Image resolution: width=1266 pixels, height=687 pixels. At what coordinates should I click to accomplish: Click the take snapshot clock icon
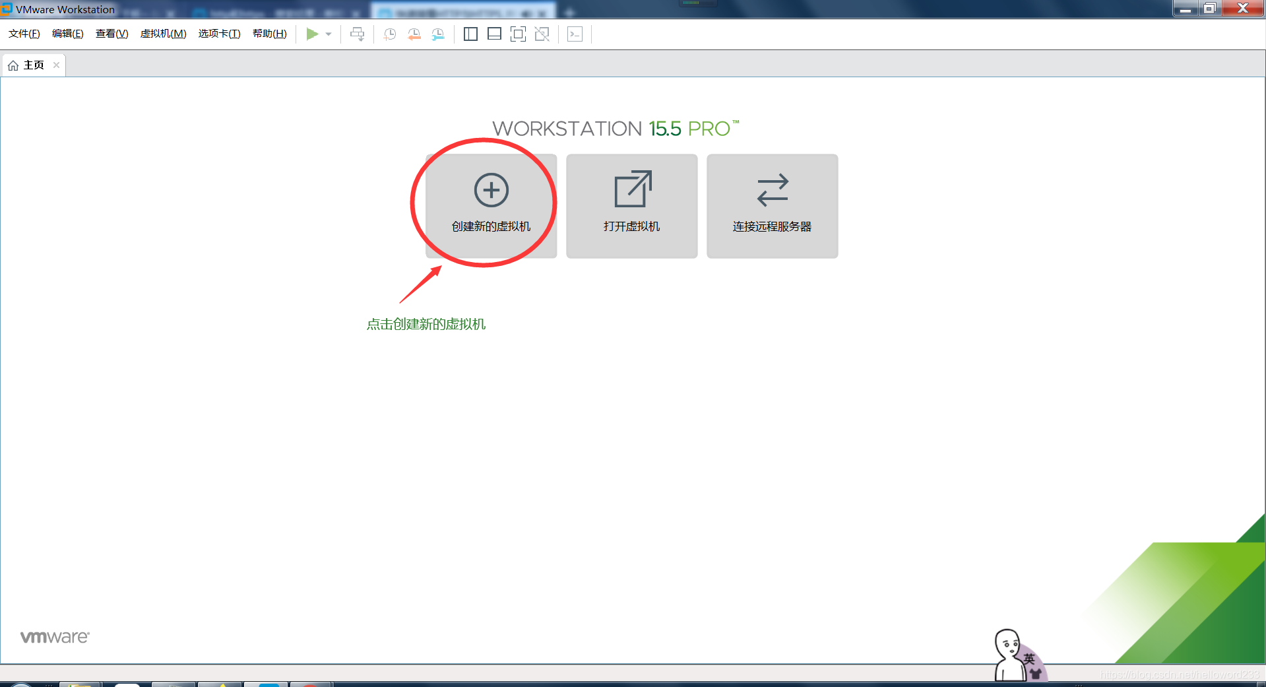pos(390,34)
